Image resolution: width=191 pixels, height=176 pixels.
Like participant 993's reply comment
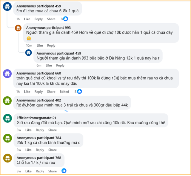tap(39, 45)
